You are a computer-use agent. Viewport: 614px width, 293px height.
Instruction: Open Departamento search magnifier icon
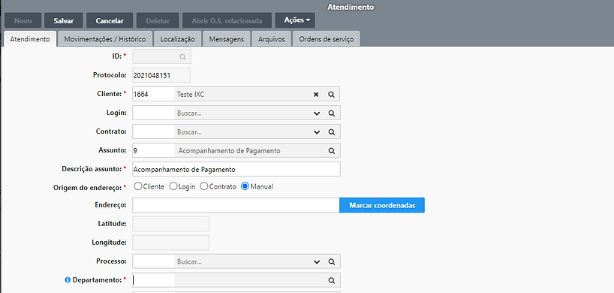coord(331,280)
